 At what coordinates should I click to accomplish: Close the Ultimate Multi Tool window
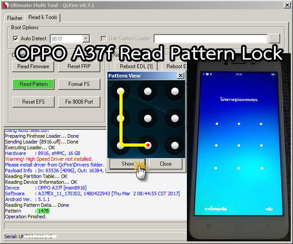pos(287,5)
